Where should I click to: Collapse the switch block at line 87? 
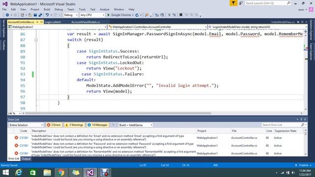pyautogui.click(x=36, y=40)
